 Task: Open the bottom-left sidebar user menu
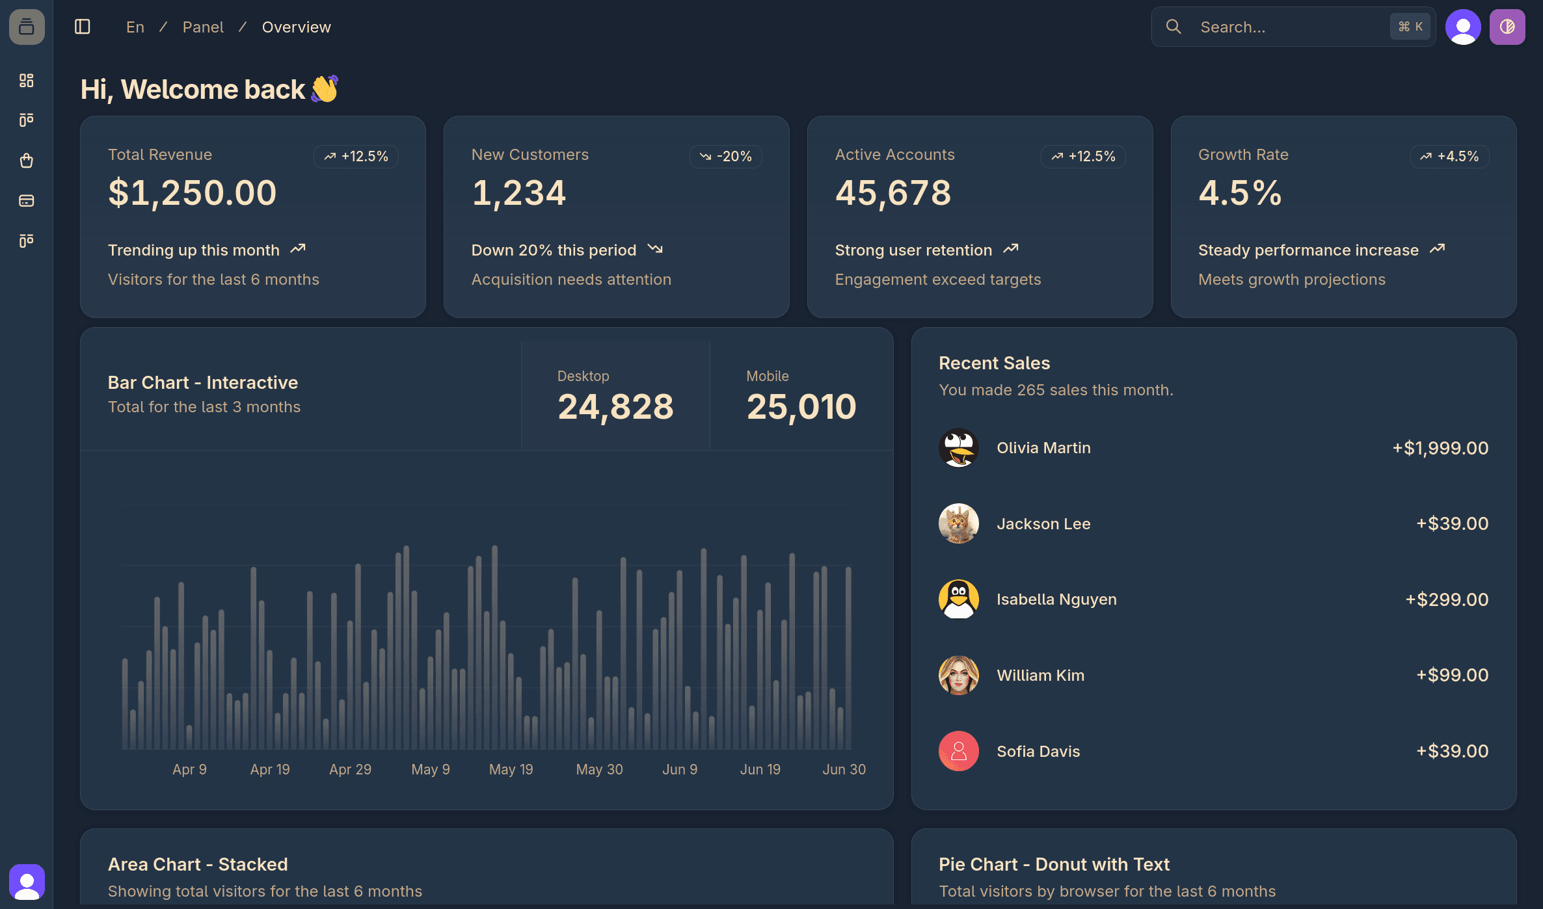[x=27, y=882]
